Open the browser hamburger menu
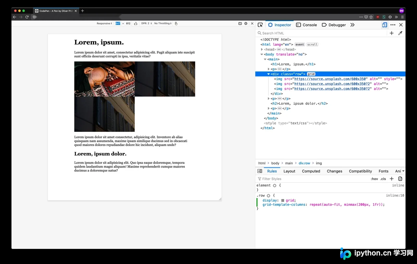 click(402, 17)
